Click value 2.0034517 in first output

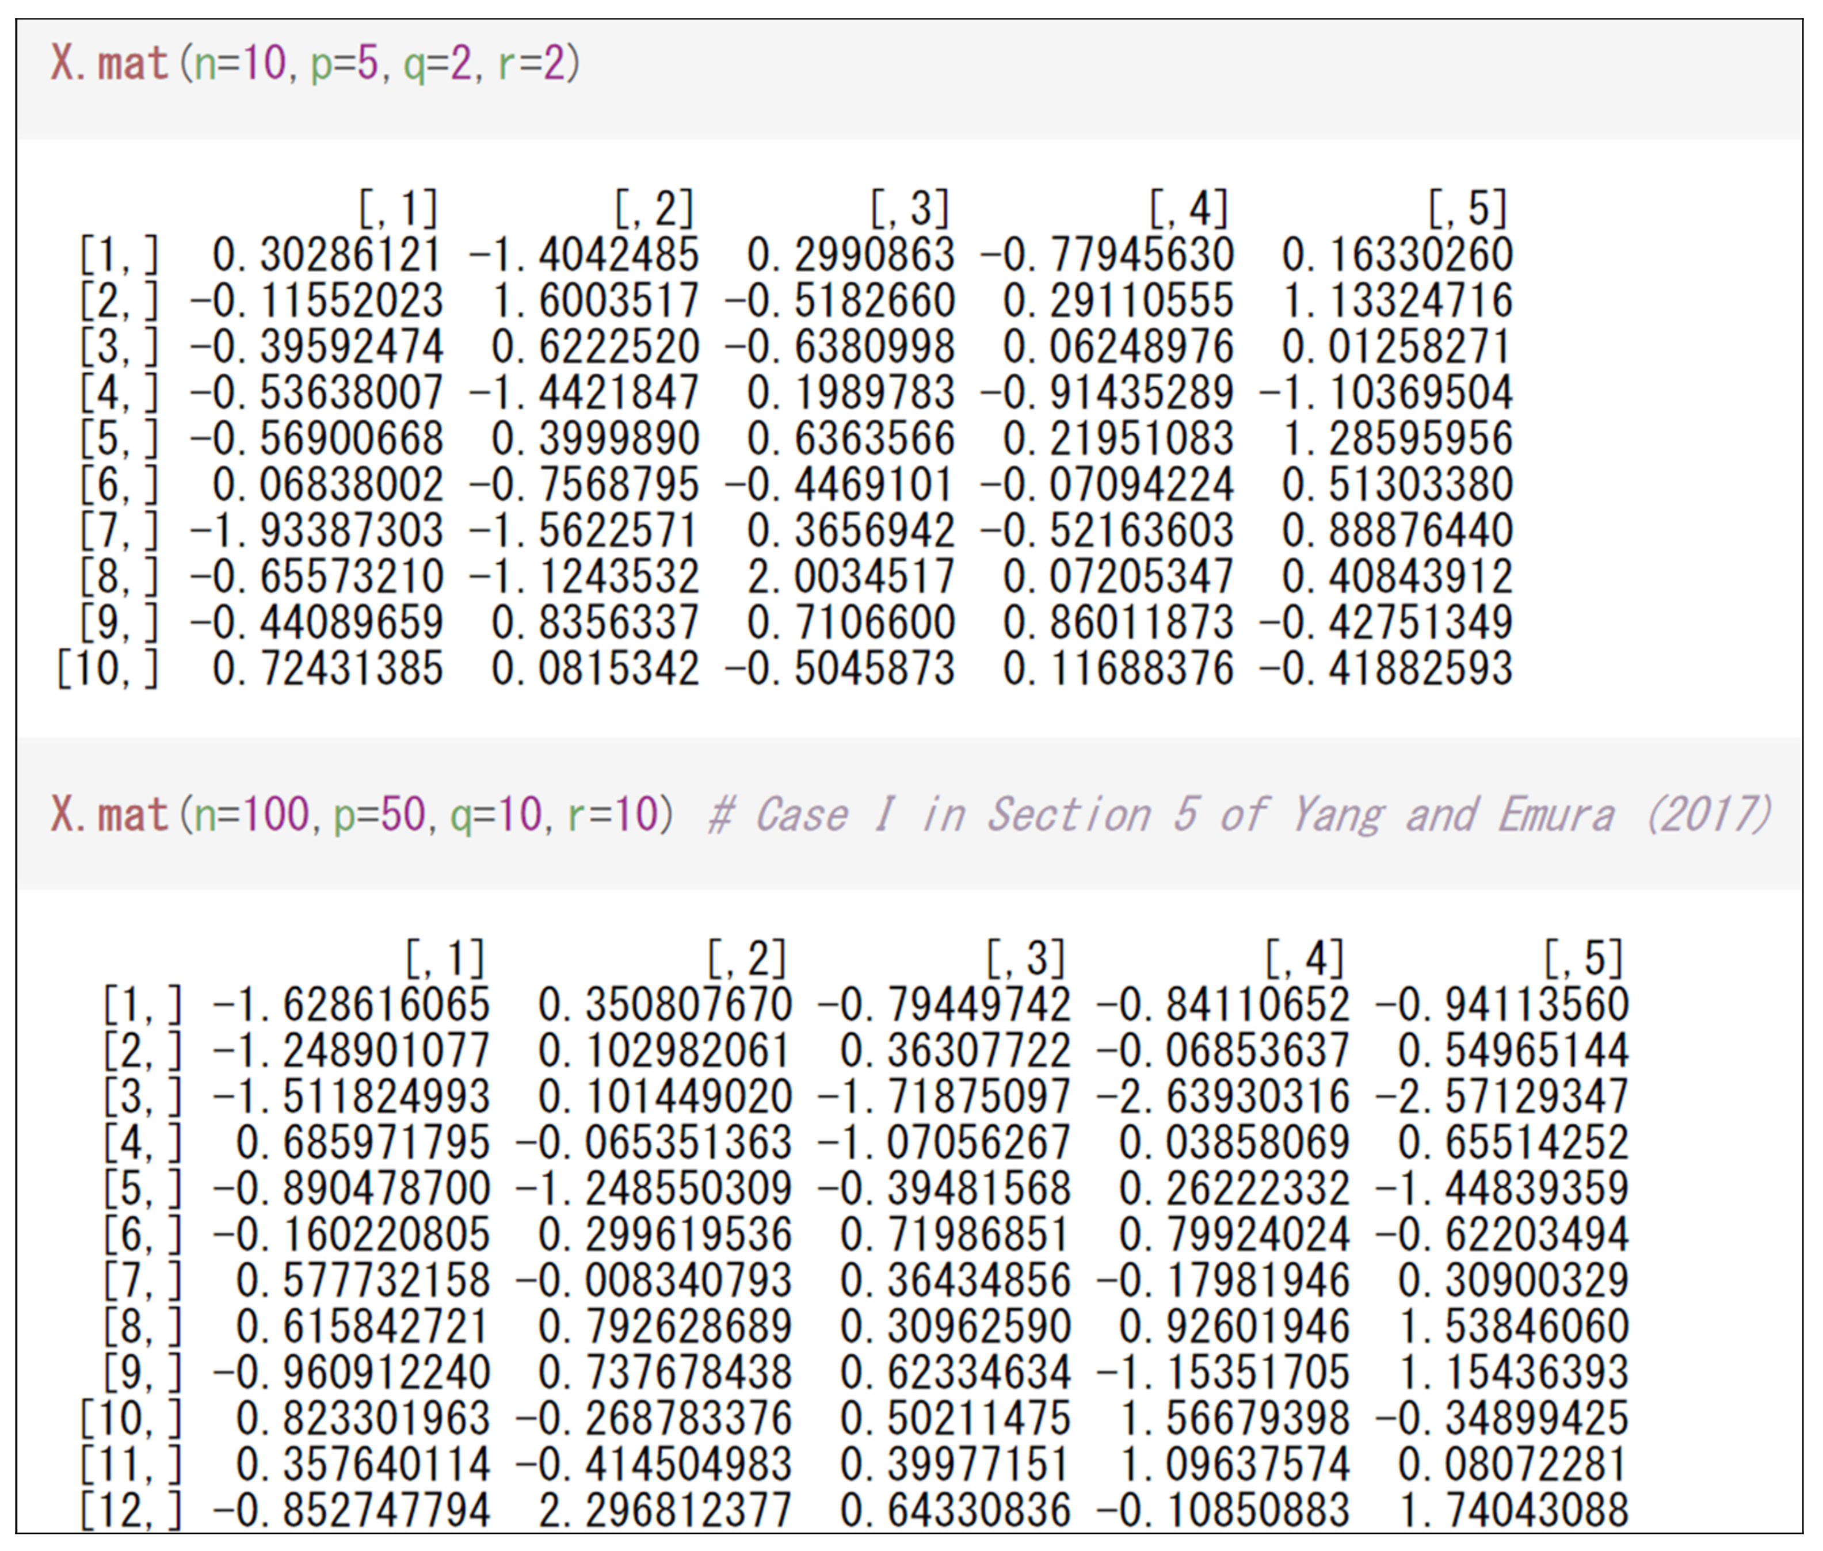click(851, 577)
